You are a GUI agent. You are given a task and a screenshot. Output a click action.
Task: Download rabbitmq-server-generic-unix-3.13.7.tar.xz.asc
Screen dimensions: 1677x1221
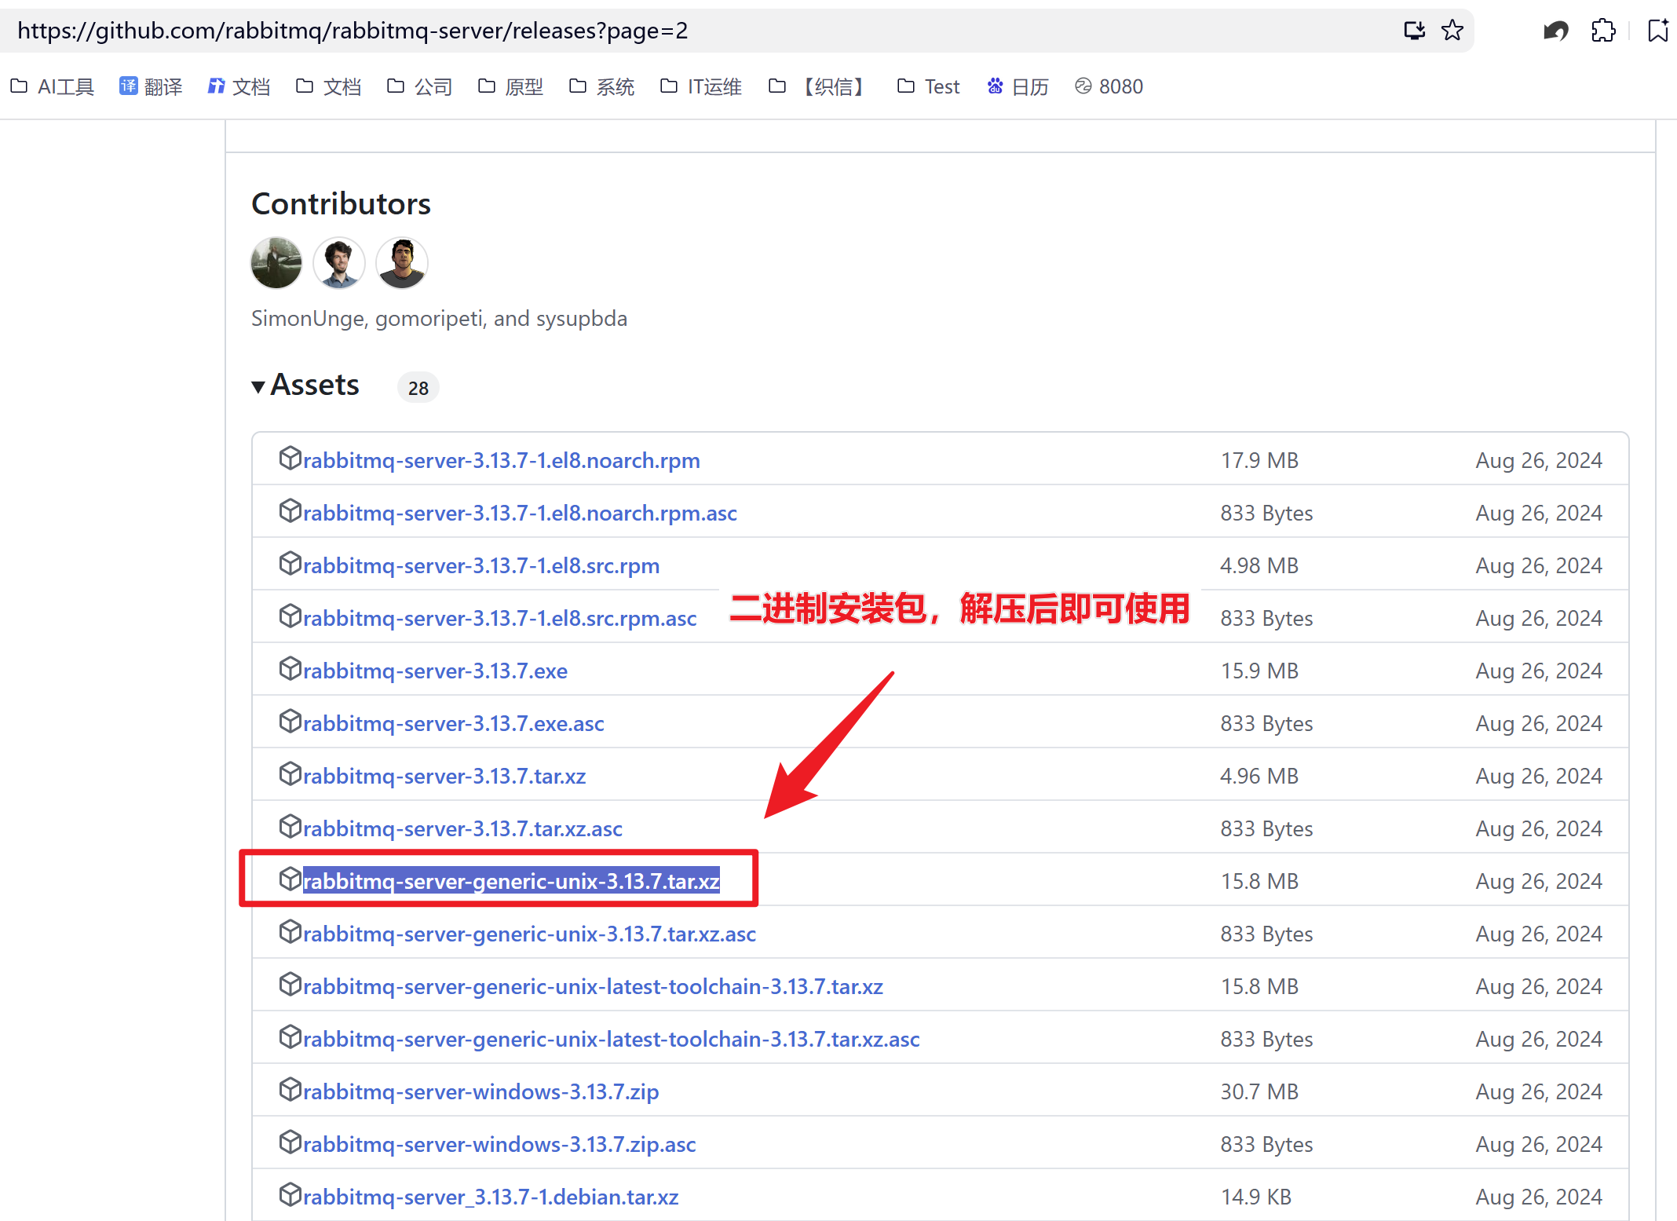[529, 934]
